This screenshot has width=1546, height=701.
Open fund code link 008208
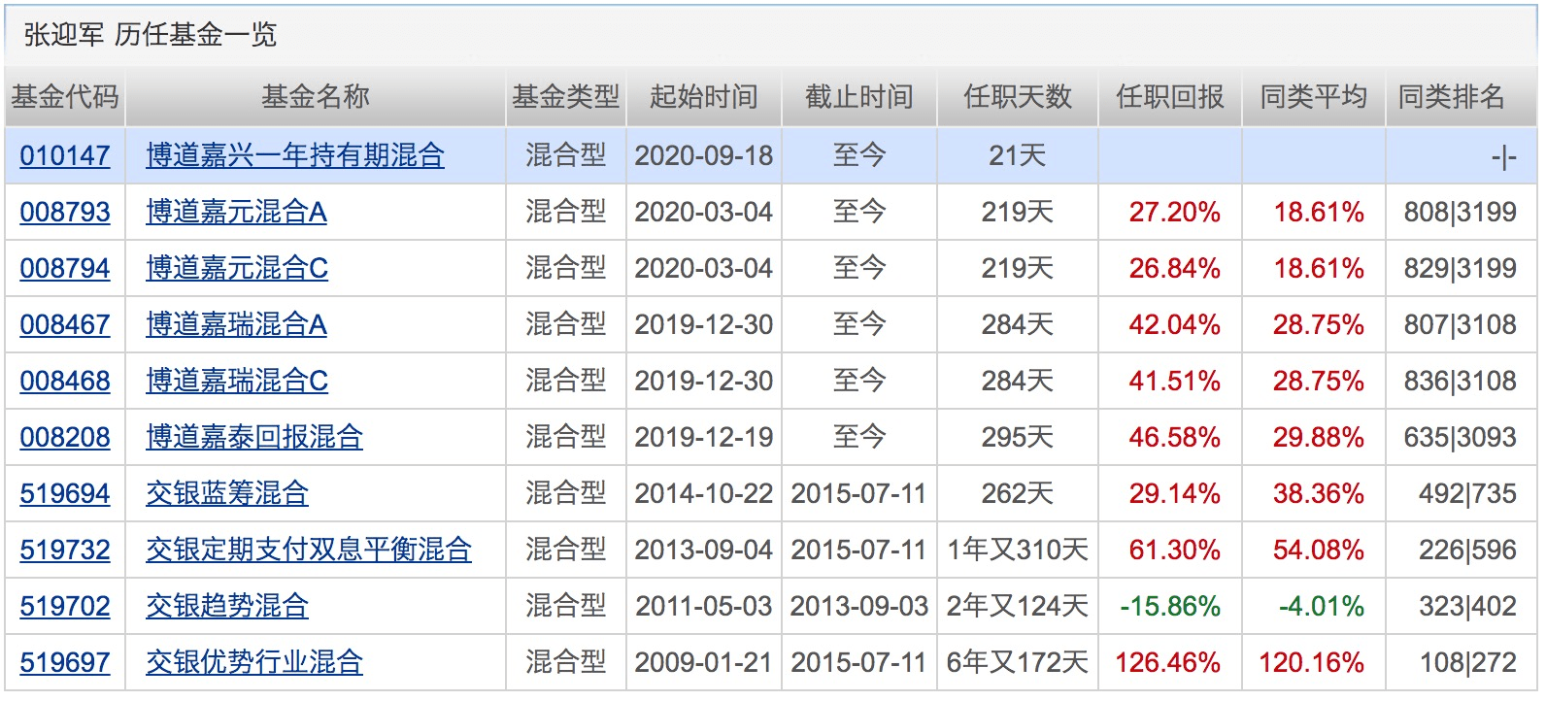click(x=65, y=437)
